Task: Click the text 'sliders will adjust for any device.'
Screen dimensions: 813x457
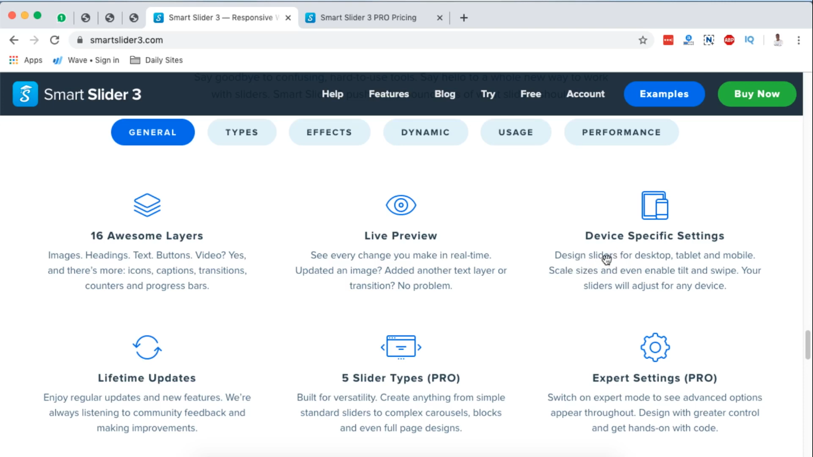Action: (x=655, y=286)
